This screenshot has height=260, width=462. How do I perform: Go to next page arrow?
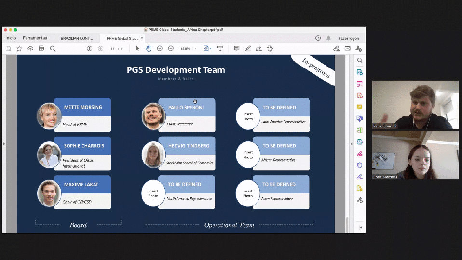coord(100,49)
